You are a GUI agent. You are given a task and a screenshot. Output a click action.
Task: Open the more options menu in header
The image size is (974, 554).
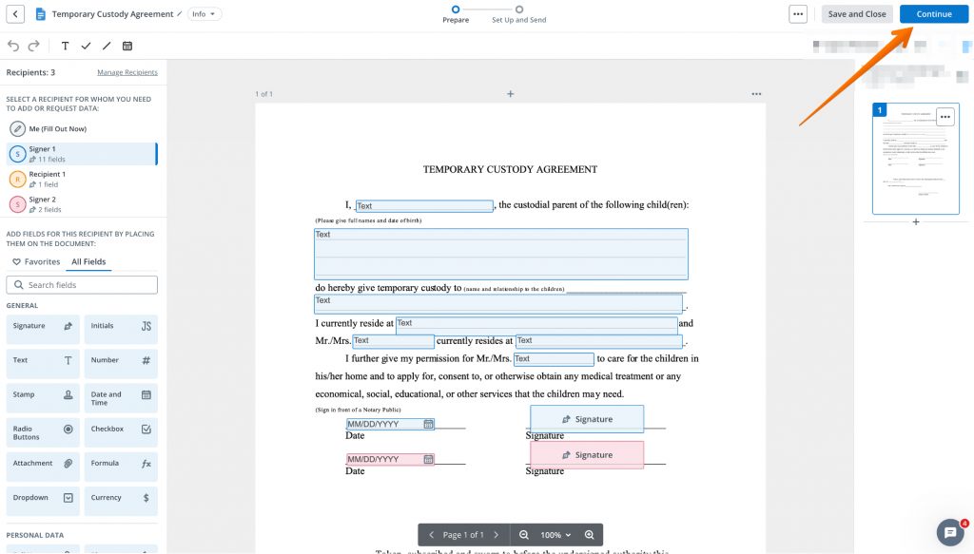pos(798,13)
